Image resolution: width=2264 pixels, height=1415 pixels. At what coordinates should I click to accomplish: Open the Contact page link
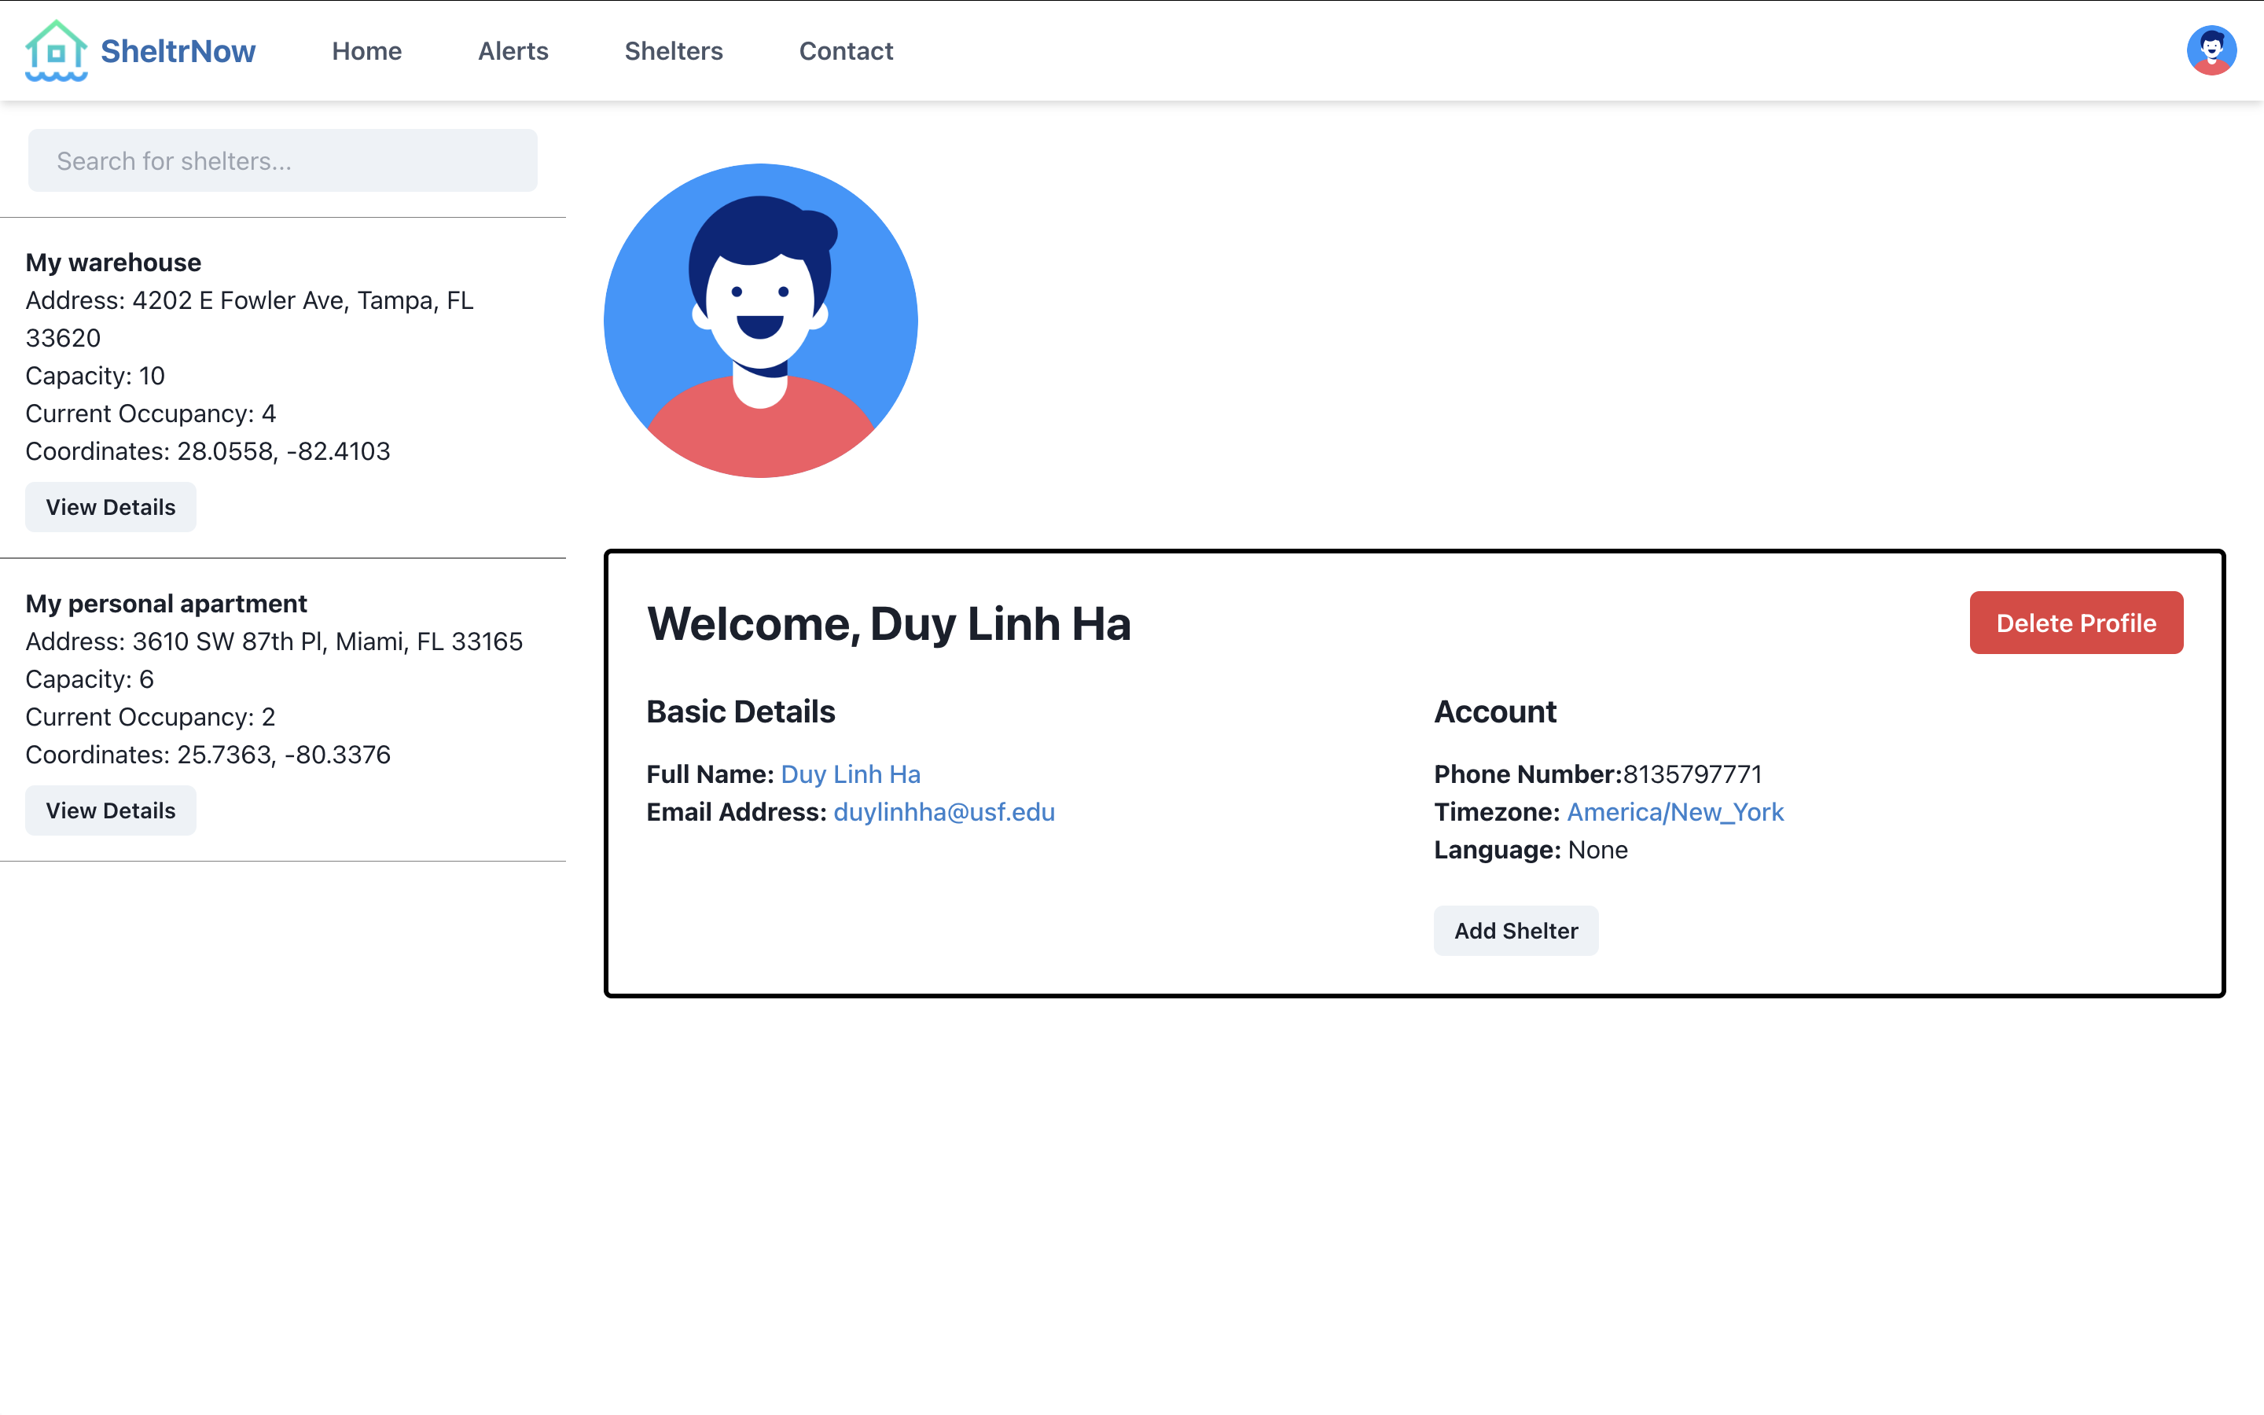[846, 51]
